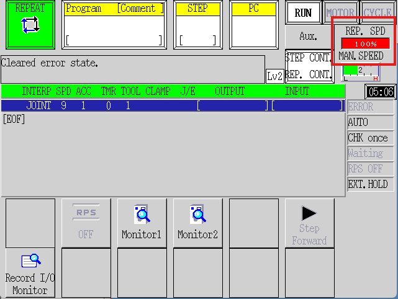Open the Program [Comment] selection box
The width and height of the screenshot is (398, 299).
tap(114, 25)
